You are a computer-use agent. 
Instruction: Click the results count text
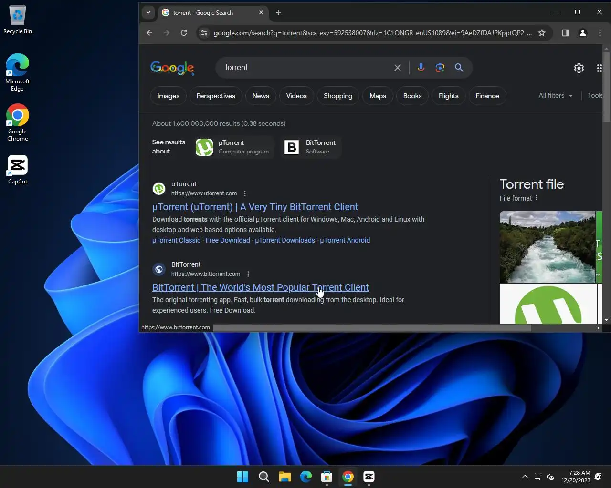pyautogui.click(x=219, y=123)
